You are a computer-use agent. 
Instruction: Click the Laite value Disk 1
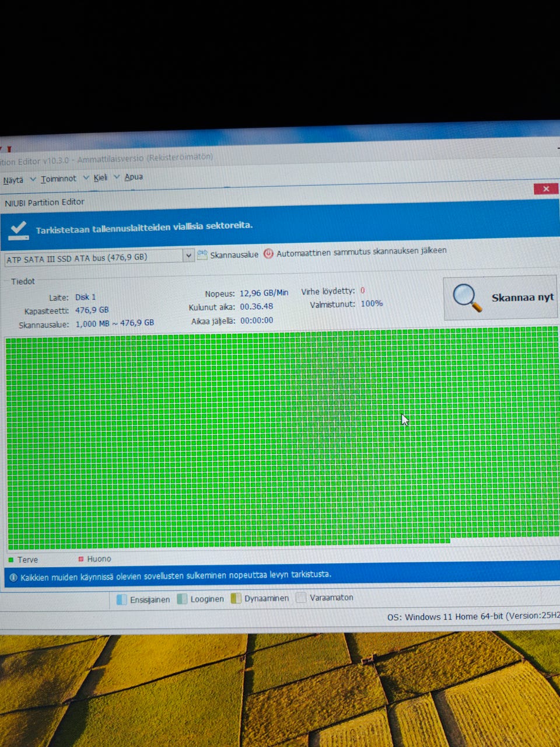point(85,297)
